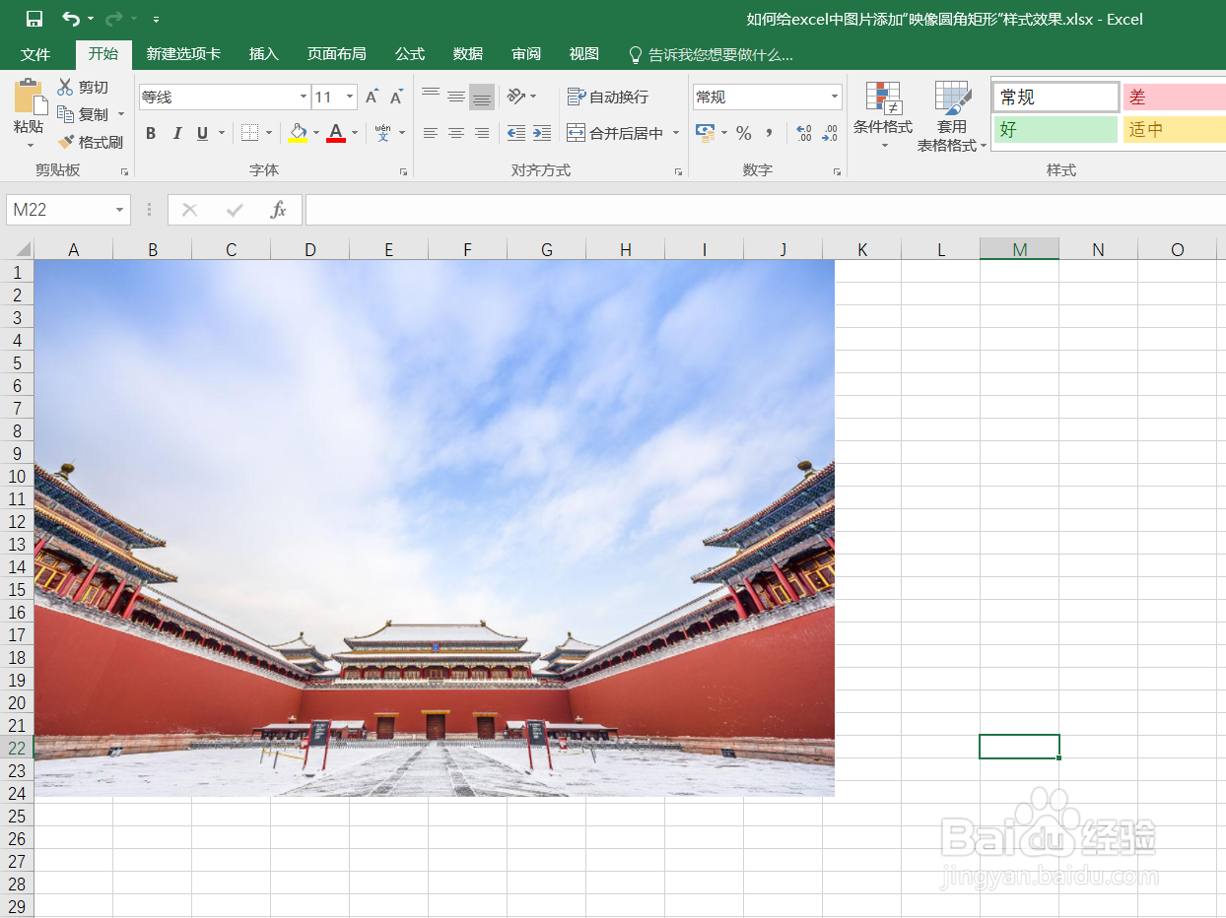
Task: Select the 差 cell style swatch
Action: coord(1175,98)
